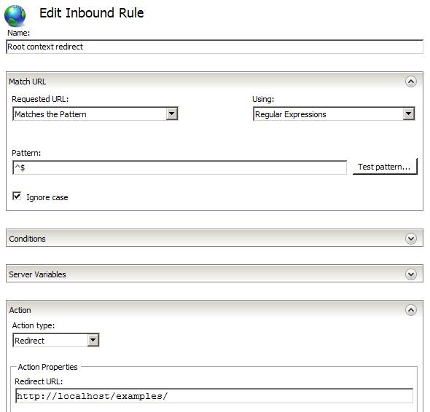Screen dimensions: 430x412
Task: Open the Using dropdown arrow
Action: 409,114
